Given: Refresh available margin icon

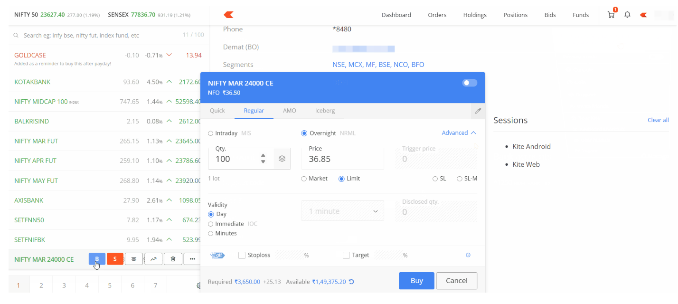Looking at the screenshot, I should pos(351,282).
